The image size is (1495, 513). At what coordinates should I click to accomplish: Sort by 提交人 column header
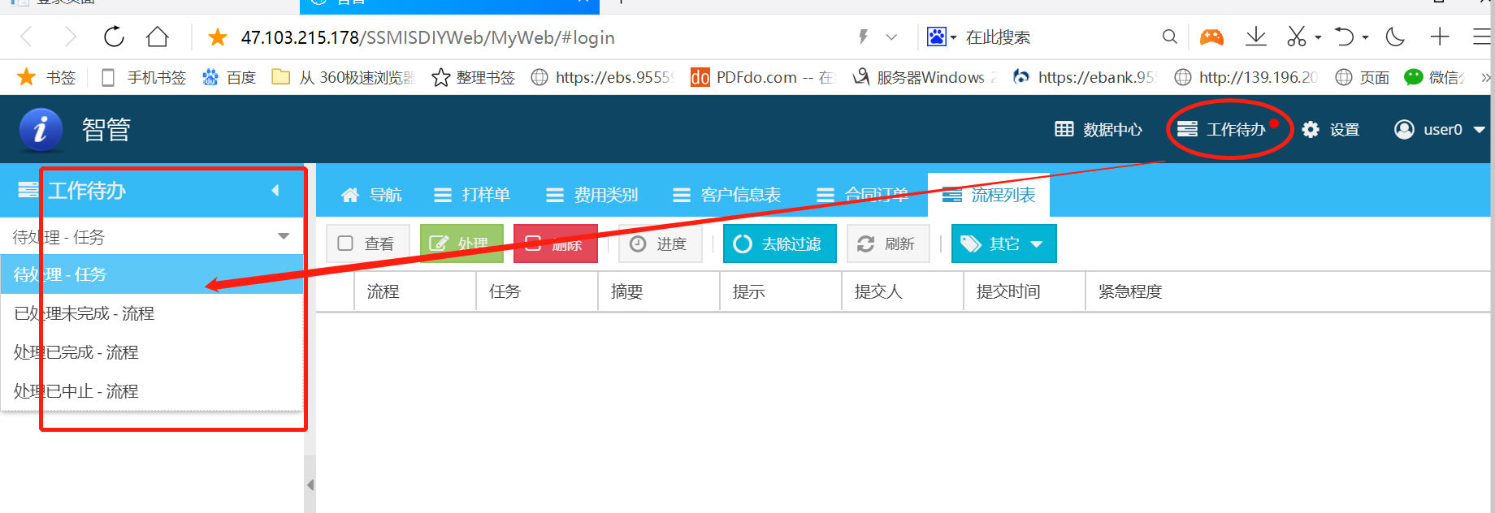point(903,291)
